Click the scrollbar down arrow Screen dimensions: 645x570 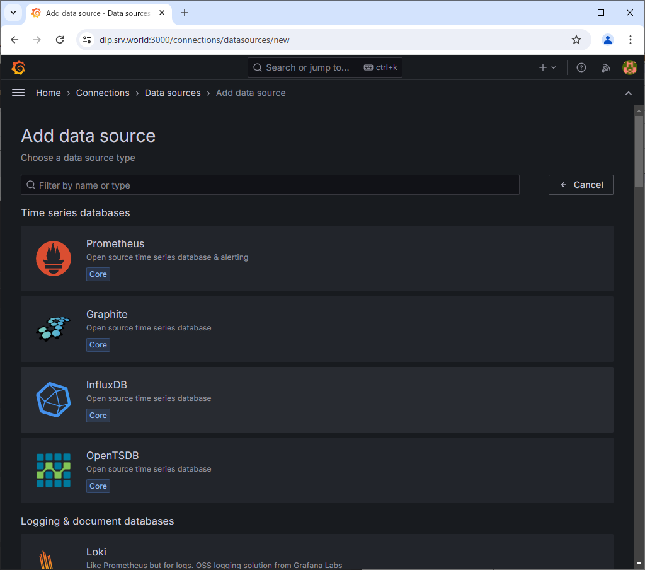[639, 564]
